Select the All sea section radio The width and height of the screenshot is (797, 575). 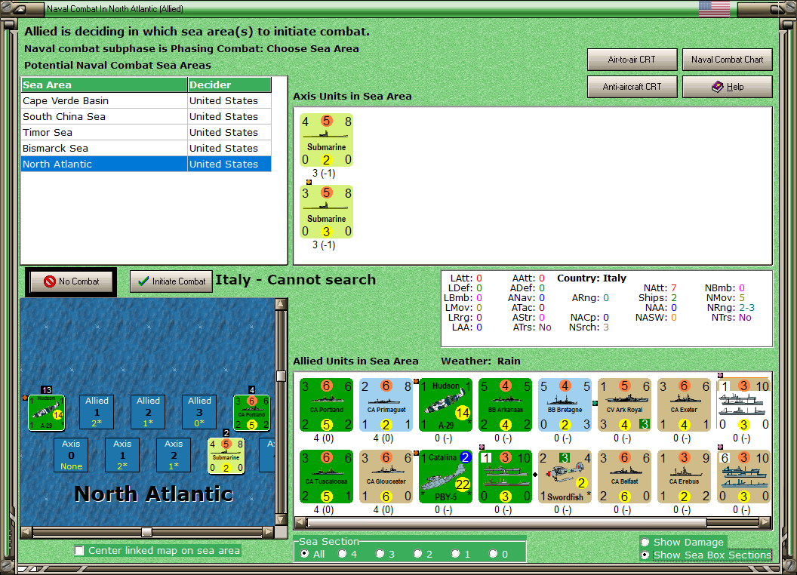pos(304,554)
